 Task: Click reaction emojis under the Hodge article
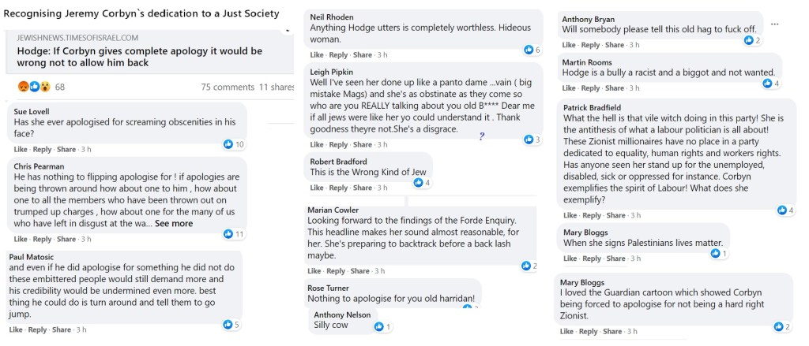pos(34,86)
